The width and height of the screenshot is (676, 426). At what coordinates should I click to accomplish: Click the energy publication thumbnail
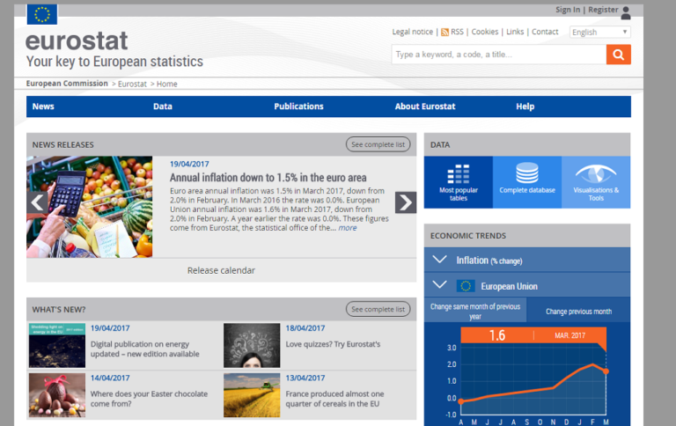coord(57,345)
